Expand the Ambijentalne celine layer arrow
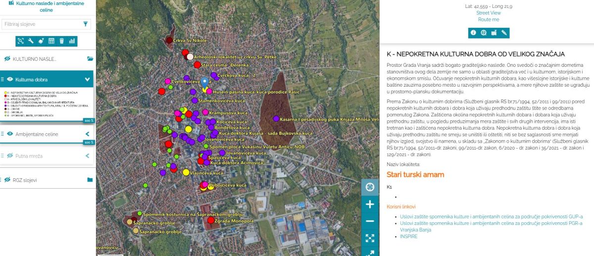The image size is (594, 256). pyautogui.click(x=88, y=134)
